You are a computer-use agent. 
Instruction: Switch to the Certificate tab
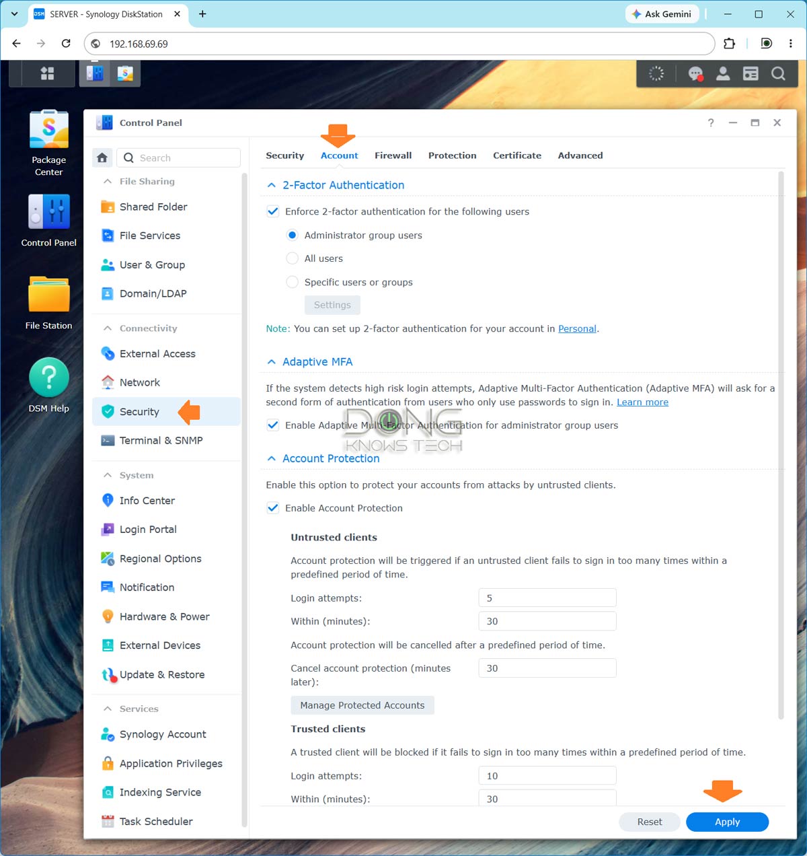pos(517,155)
